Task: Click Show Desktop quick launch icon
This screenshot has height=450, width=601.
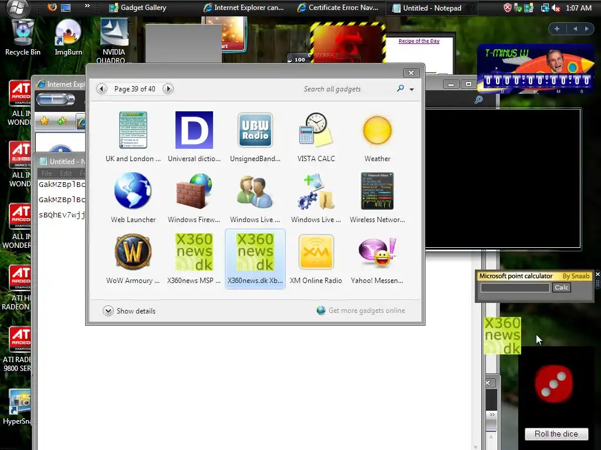Action: (66, 8)
